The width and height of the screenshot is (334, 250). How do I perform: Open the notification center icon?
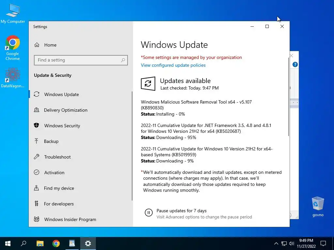click(323, 243)
